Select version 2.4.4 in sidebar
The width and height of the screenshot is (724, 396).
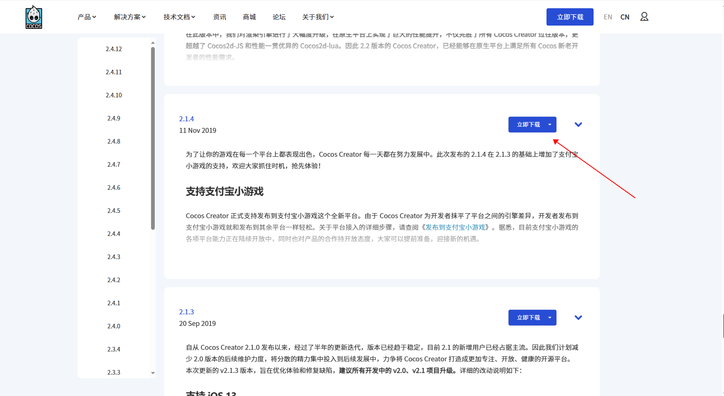114,233
